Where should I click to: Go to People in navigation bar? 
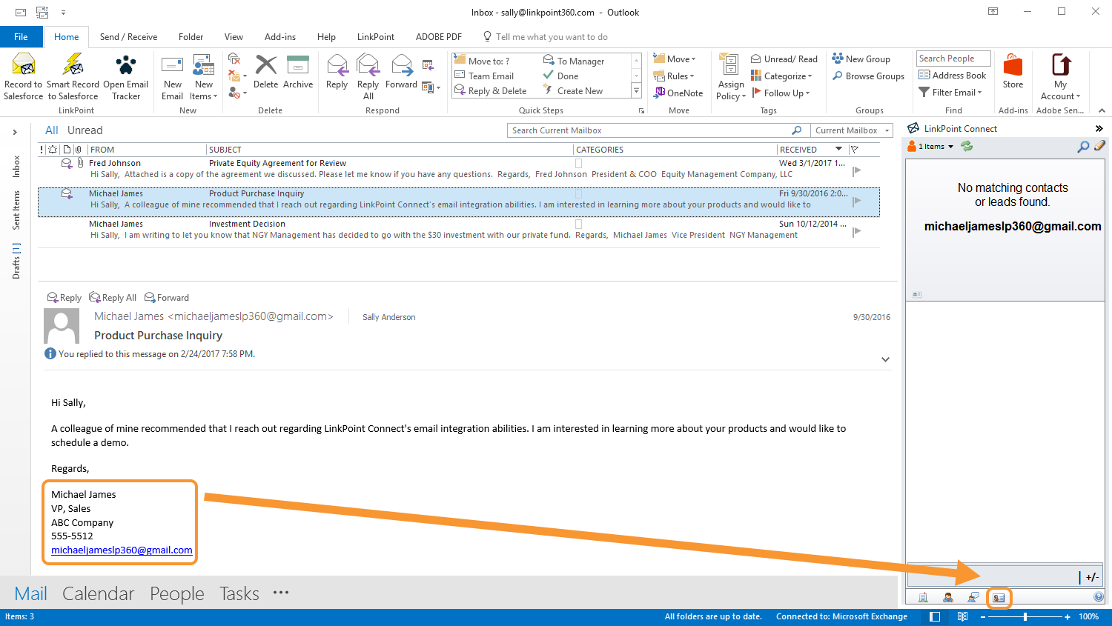click(177, 593)
